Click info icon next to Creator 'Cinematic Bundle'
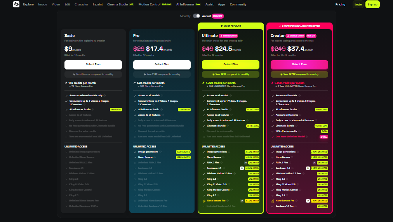The width and height of the screenshot is (393, 222). click(297, 126)
